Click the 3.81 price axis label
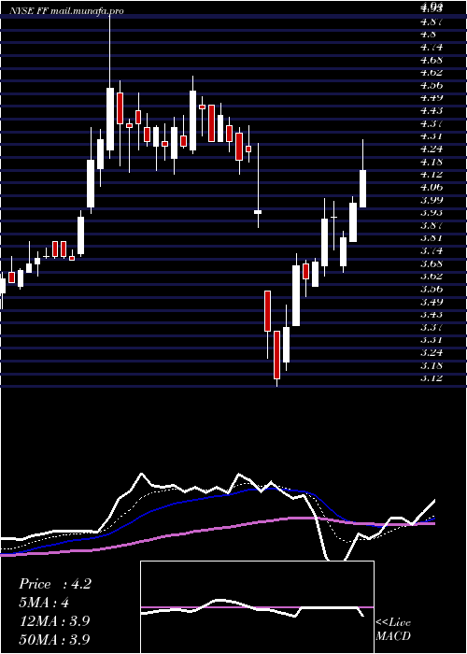 coord(431,238)
